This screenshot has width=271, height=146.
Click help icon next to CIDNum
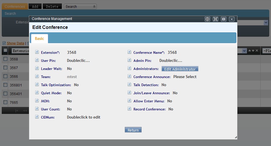coord(37,117)
